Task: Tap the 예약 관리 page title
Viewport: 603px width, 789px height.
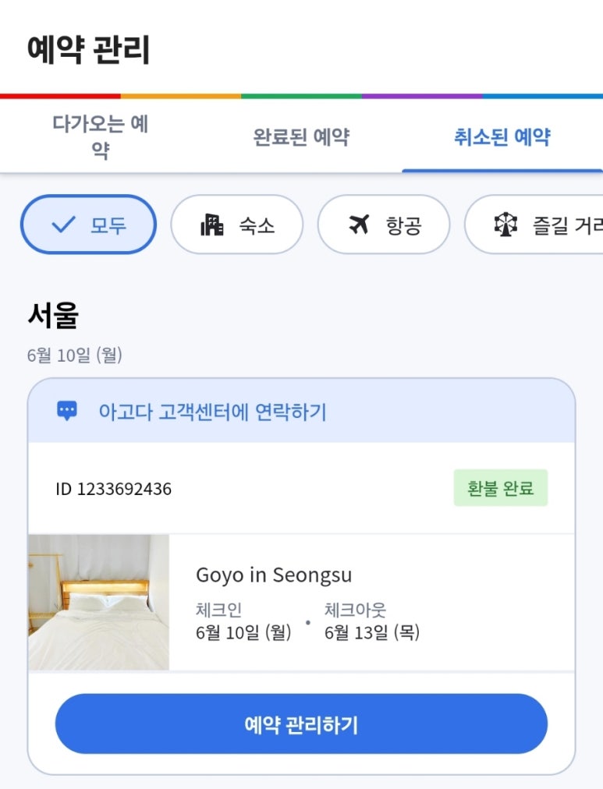Action: point(88,51)
